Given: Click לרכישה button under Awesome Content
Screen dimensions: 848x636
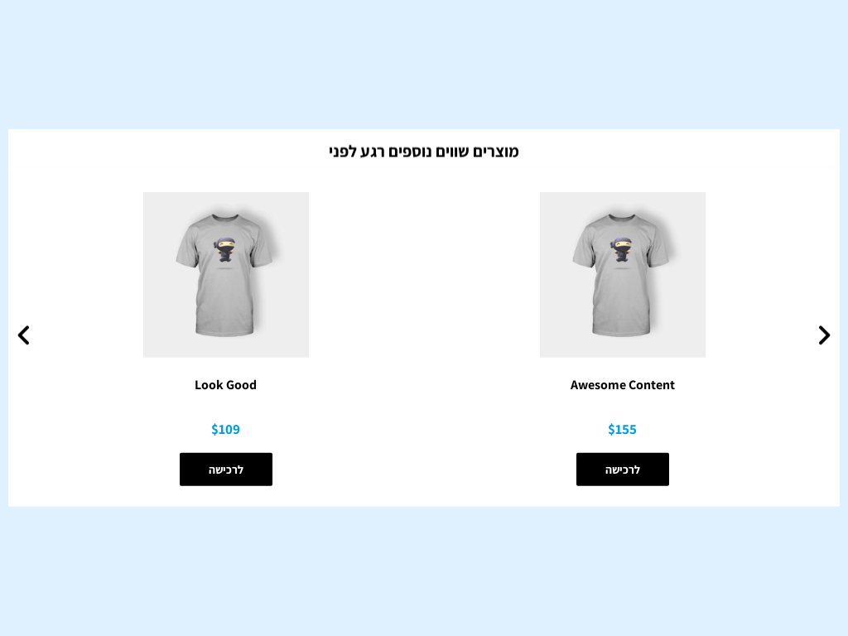Looking at the screenshot, I should tap(623, 470).
